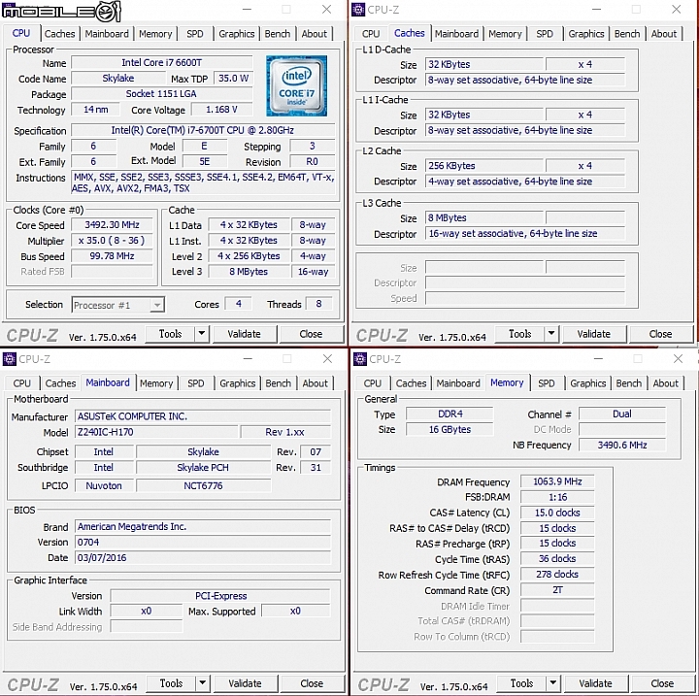The image size is (699, 696).
Task: Click Close button in Memory window
Action: point(662,683)
